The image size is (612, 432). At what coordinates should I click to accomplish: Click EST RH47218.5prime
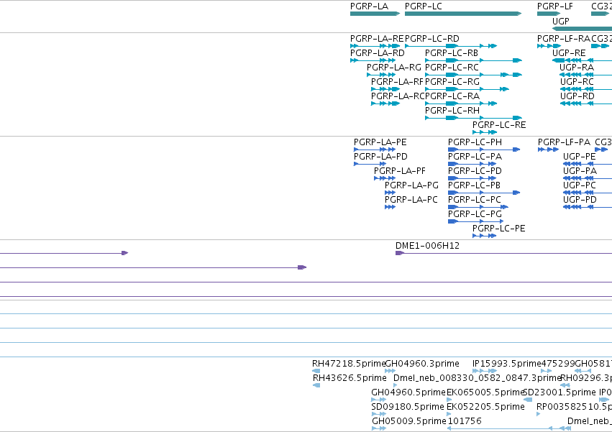(x=316, y=371)
